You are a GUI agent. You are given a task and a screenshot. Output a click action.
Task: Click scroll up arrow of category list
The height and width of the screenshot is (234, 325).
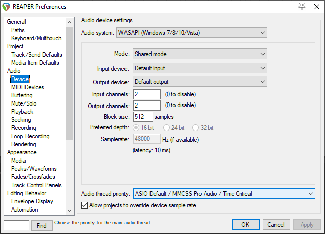point(69,22)
